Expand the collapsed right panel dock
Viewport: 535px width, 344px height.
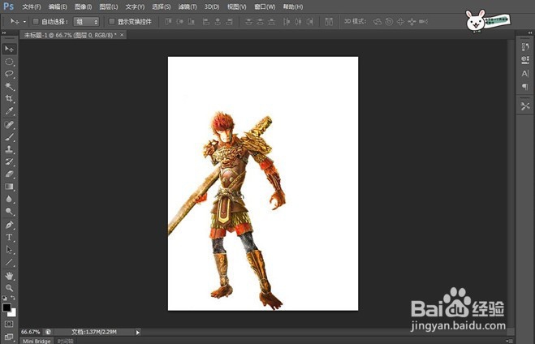[x=530, y=32]
